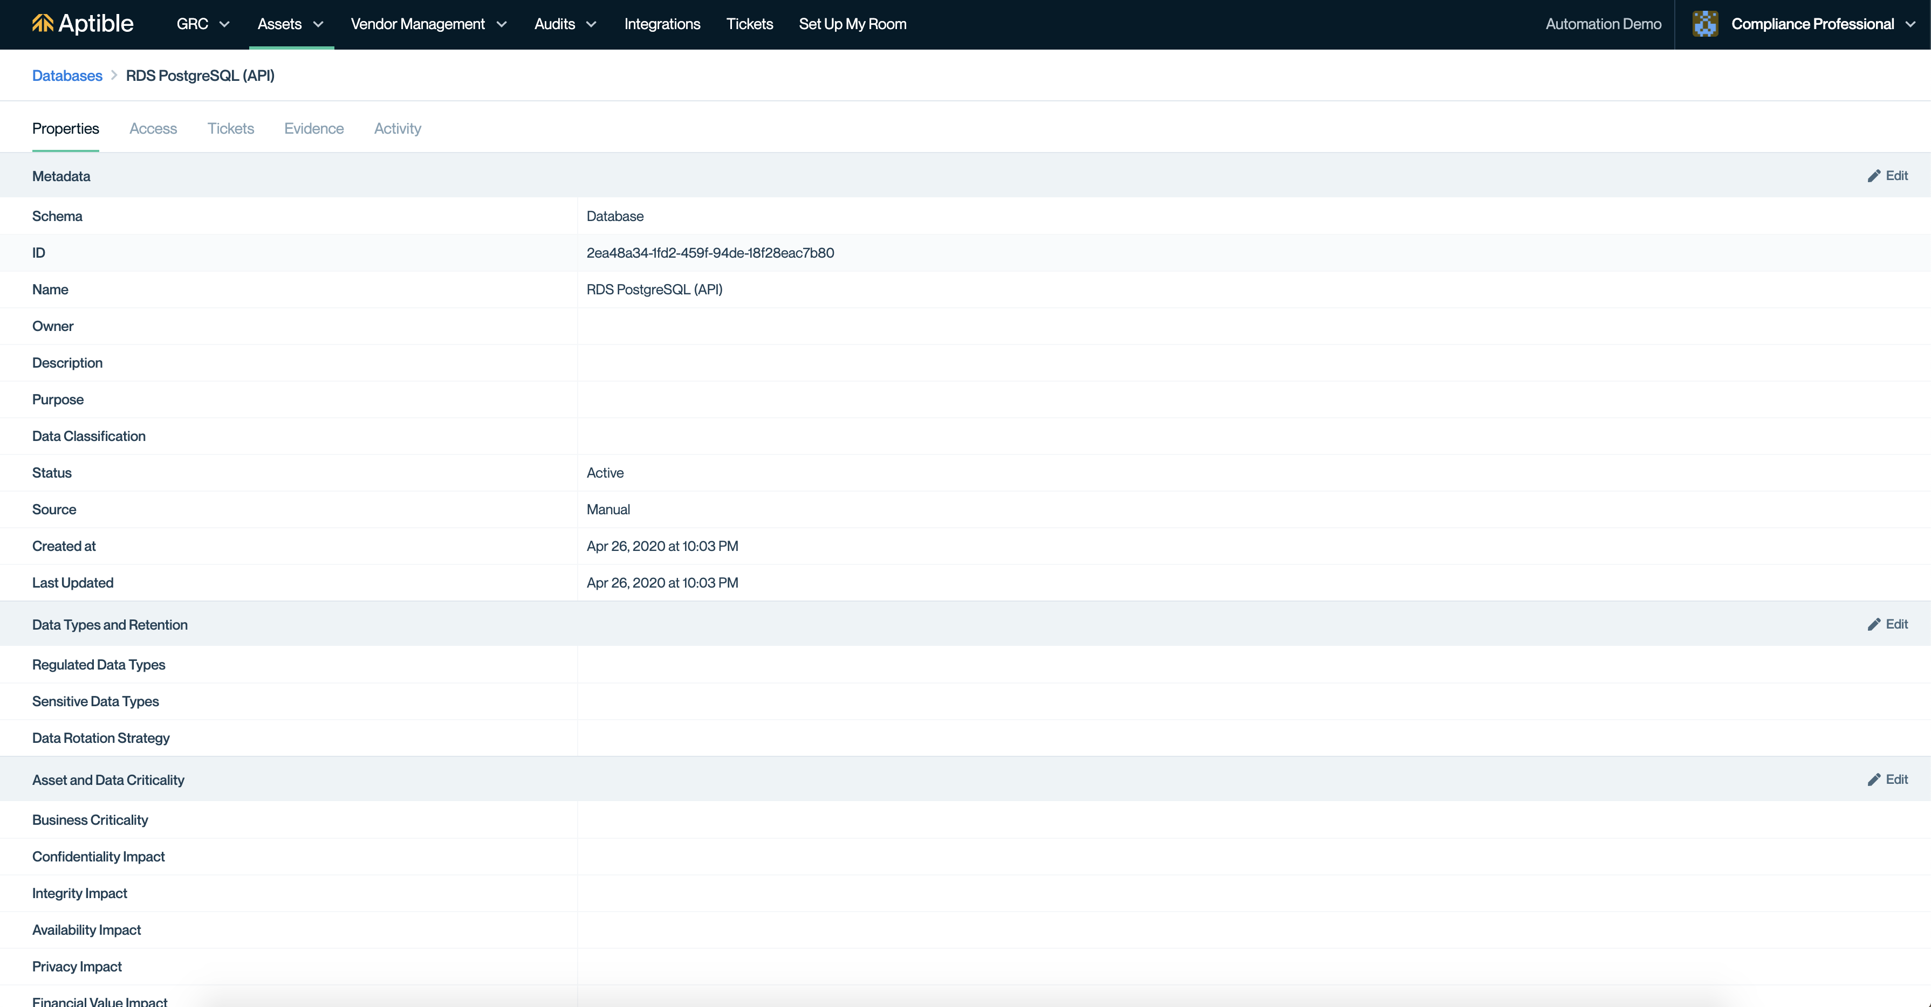Switch to the Access tab
This screenshot has width=1931, height=1007.
pyautogui.click(x=153, y=129)
